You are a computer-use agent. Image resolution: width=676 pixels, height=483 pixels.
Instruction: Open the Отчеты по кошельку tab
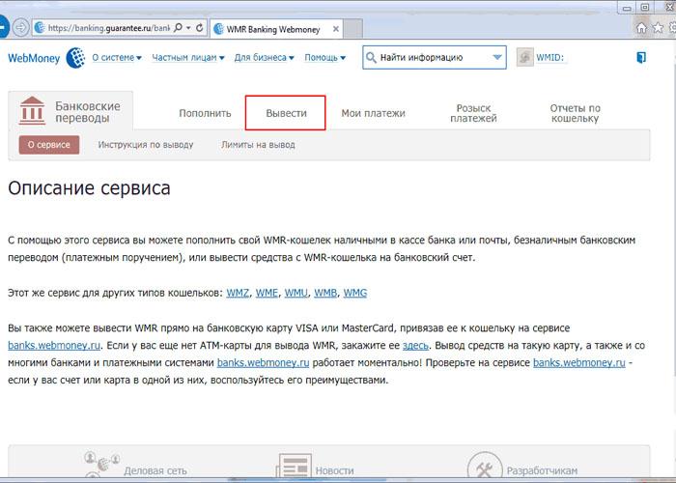click(x=576, y=113)
